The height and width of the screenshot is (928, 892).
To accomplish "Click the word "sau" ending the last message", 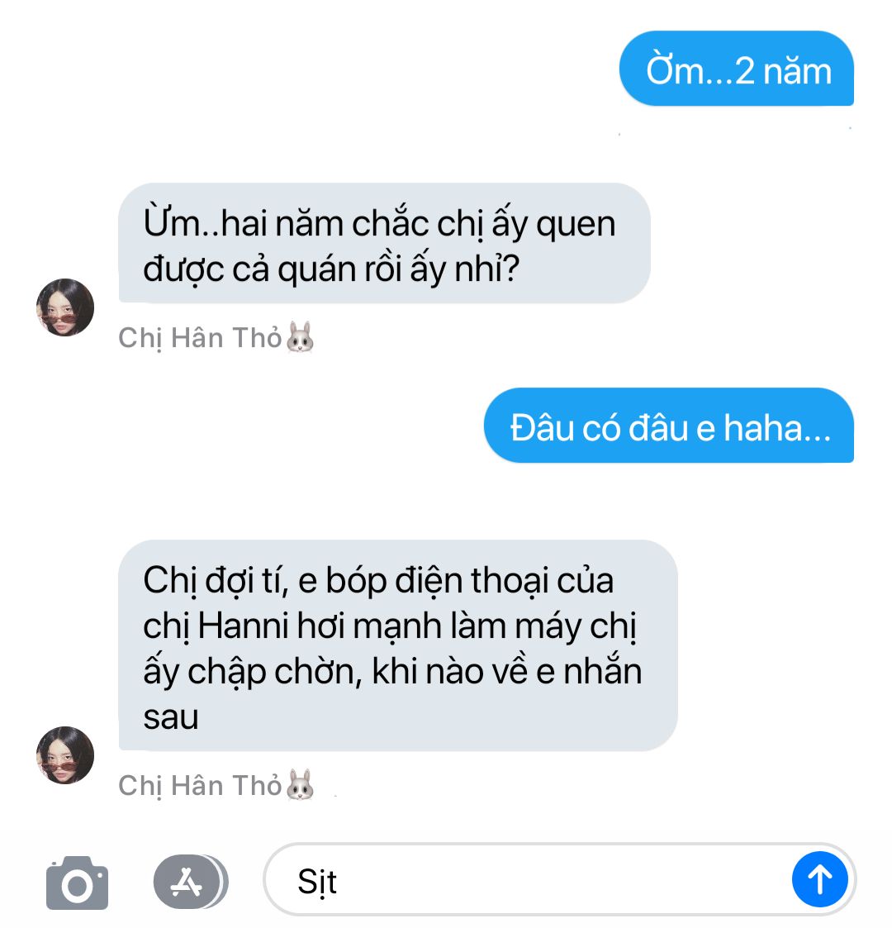I will point(170,717).
